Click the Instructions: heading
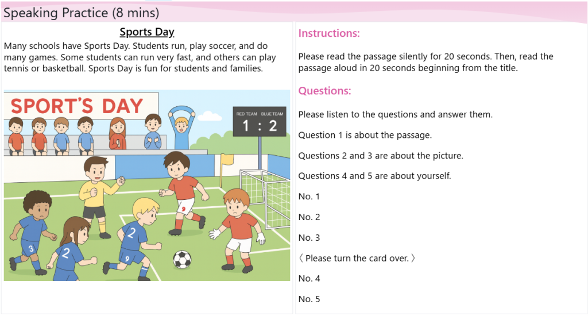This screenshot has height=316, width=588. point(329,33)
